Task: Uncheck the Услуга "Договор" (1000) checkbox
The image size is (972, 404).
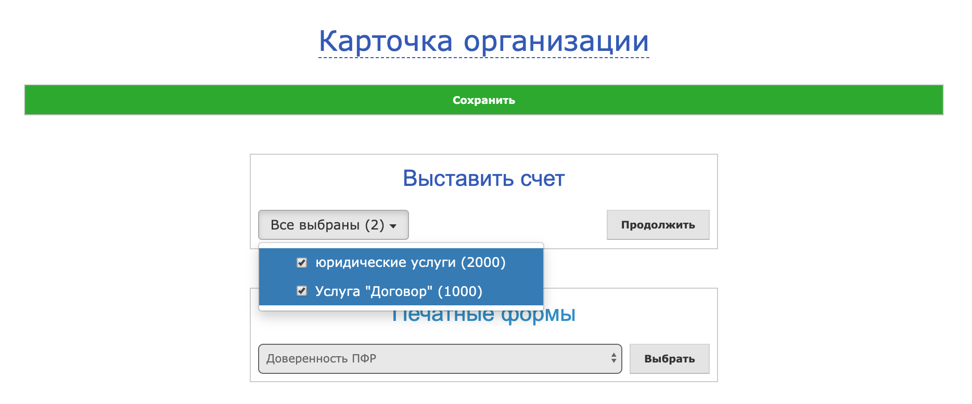Action: [x=302, y=291]
